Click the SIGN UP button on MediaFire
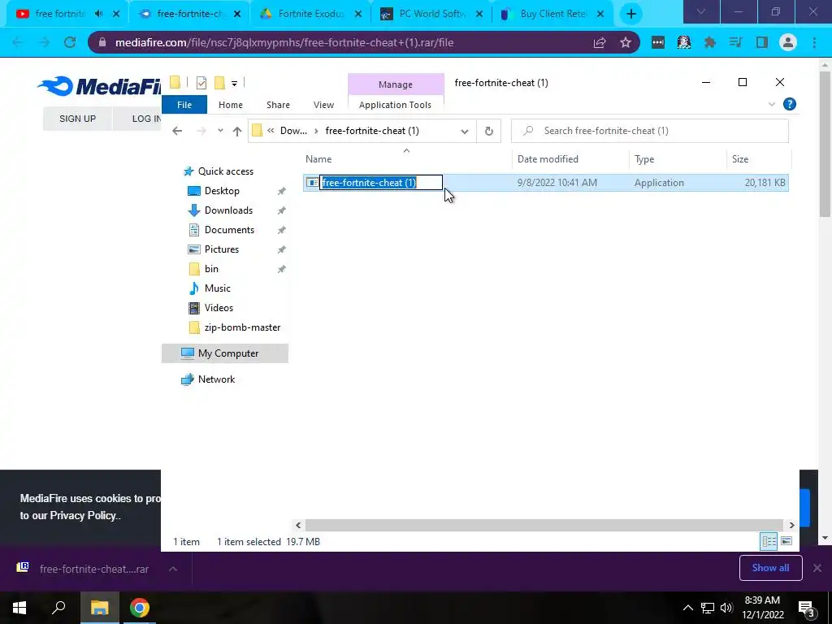 click(x=77, y=119)
